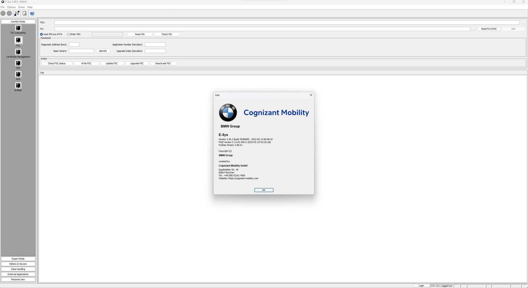This screenshot has width=528, height=288.
Task: Open the Options menu
Action: point(11,7)
